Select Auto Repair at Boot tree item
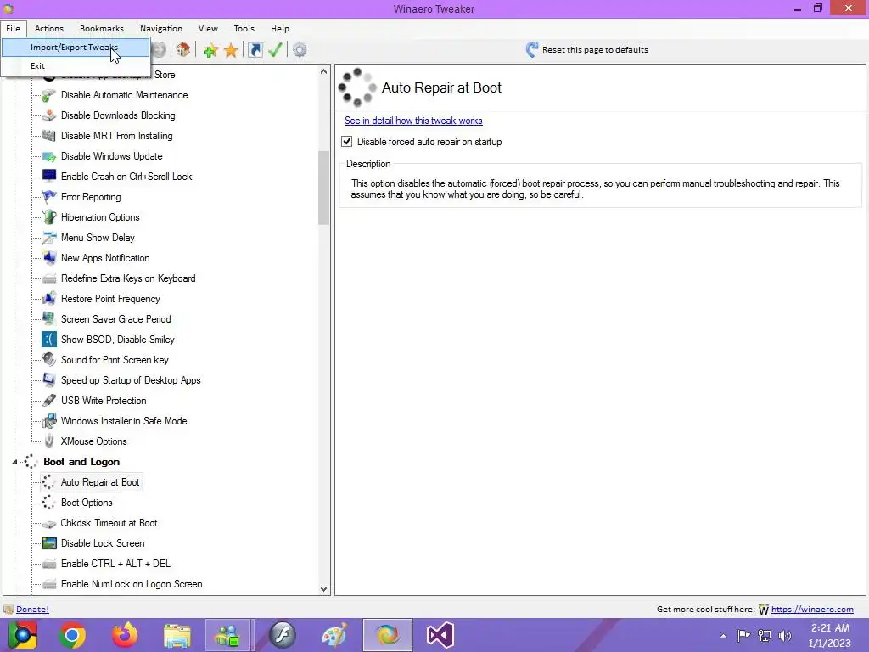Image resolution: width=869 pixels, height=652 pixels. 100,482
